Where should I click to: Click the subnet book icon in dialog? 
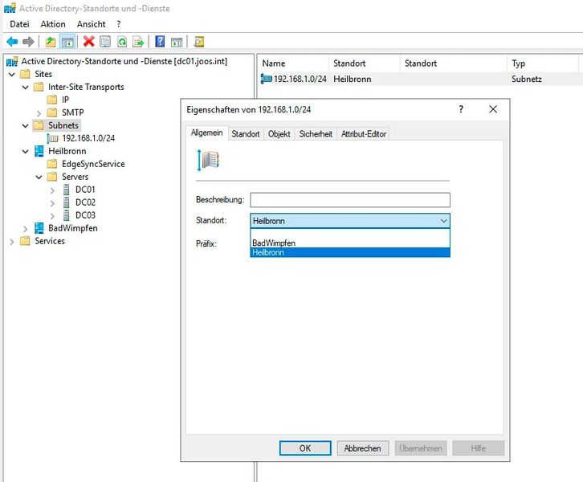coord(208,161)
